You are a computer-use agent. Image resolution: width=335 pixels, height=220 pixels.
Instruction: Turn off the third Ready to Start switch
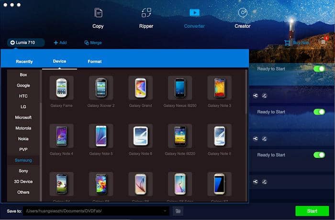(319, 155)
